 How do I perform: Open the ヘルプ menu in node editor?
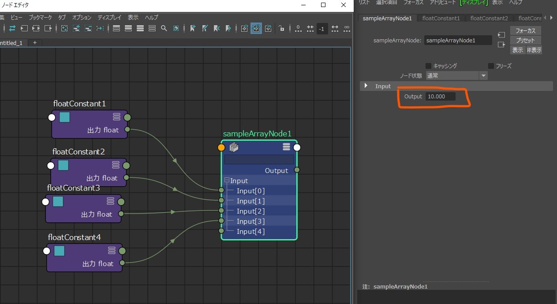151,17
